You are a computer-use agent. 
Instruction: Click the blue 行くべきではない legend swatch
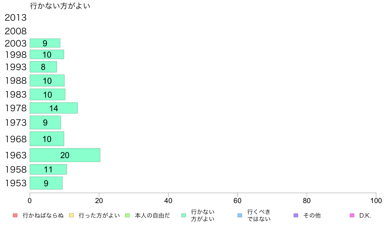coord(240,215)
